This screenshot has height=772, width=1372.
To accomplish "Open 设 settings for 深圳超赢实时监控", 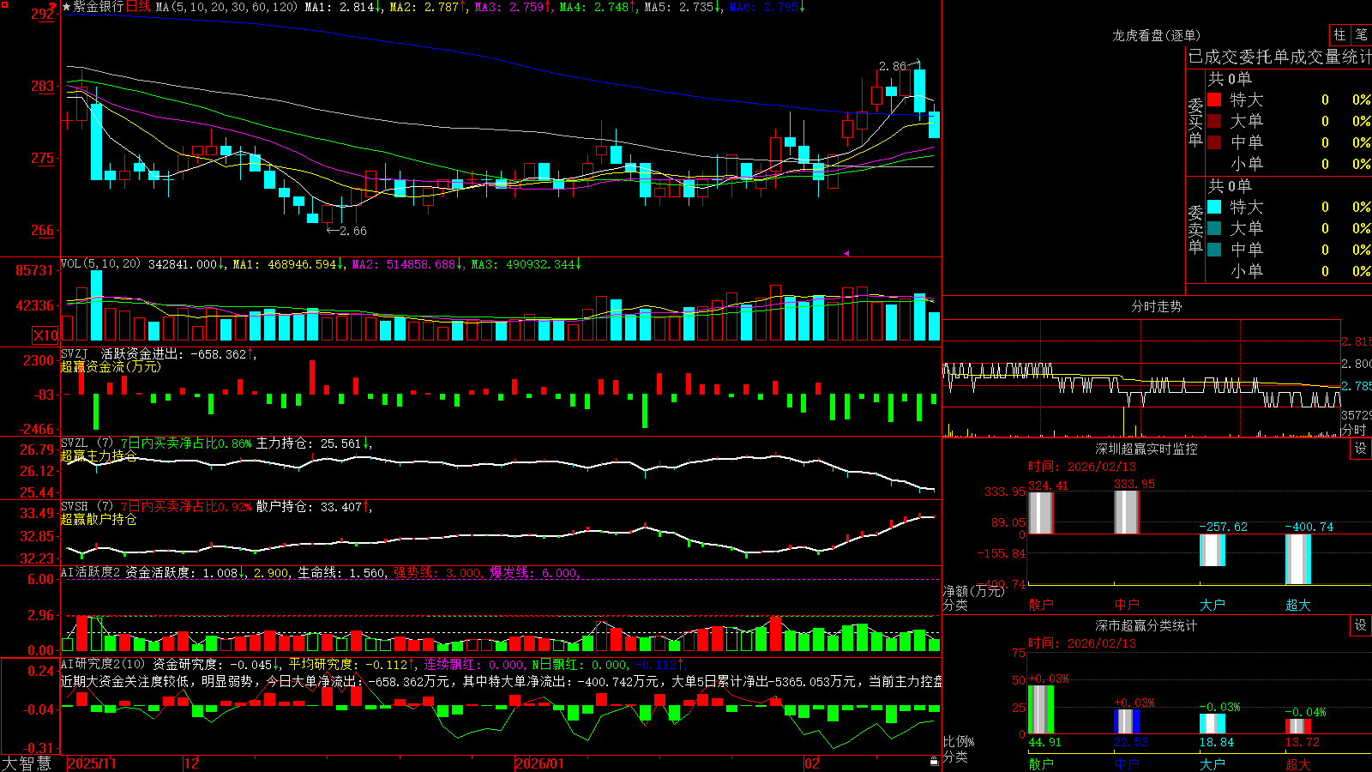I will pos(1361,449).
